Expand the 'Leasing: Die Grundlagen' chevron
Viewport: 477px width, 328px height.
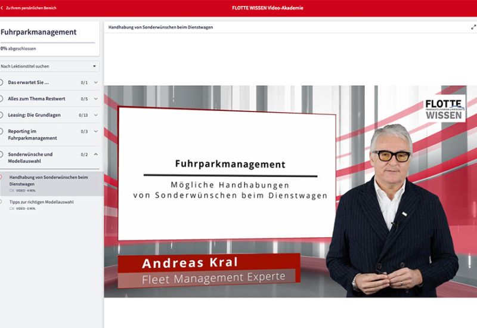point(96,115)
